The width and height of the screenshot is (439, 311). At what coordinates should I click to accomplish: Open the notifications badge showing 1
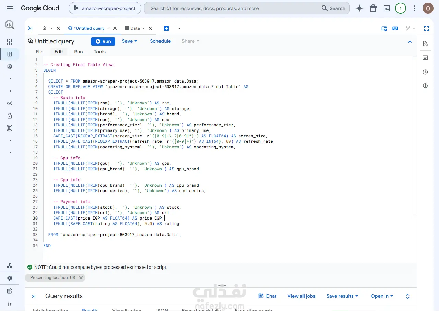click(x=401, y=8)
